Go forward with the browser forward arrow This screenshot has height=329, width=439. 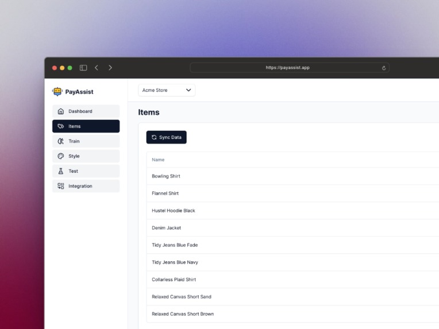pyautogui.click(x=110, y=68)
